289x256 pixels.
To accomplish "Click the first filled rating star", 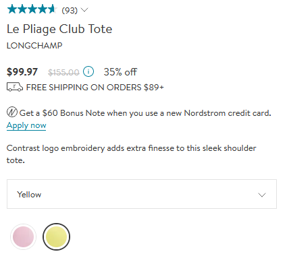I will [12, 9].
